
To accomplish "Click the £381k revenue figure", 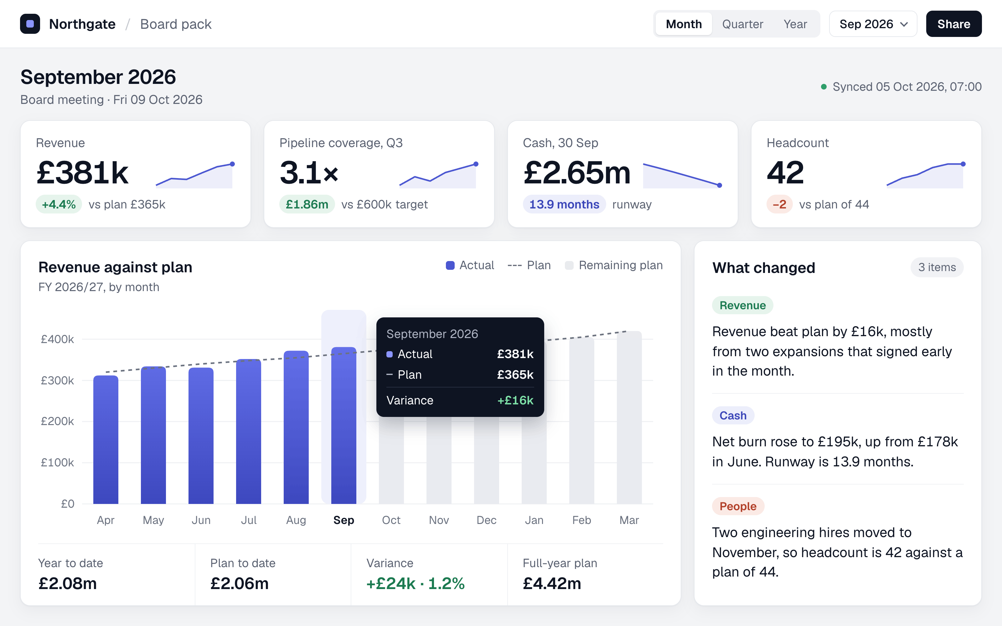I will (82, 173).
